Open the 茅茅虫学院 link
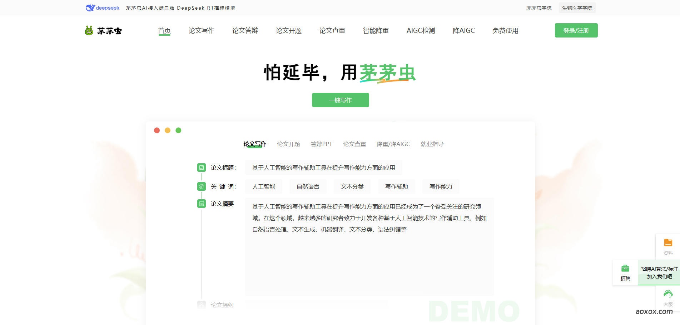This screenshot has height=325, width=680. (539, 8)
